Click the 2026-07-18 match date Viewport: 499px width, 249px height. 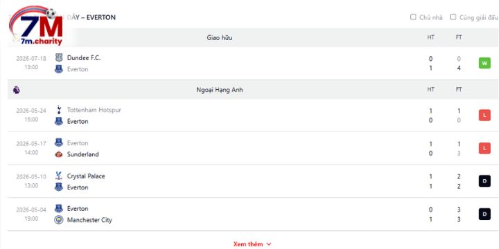tap(31, 58)
